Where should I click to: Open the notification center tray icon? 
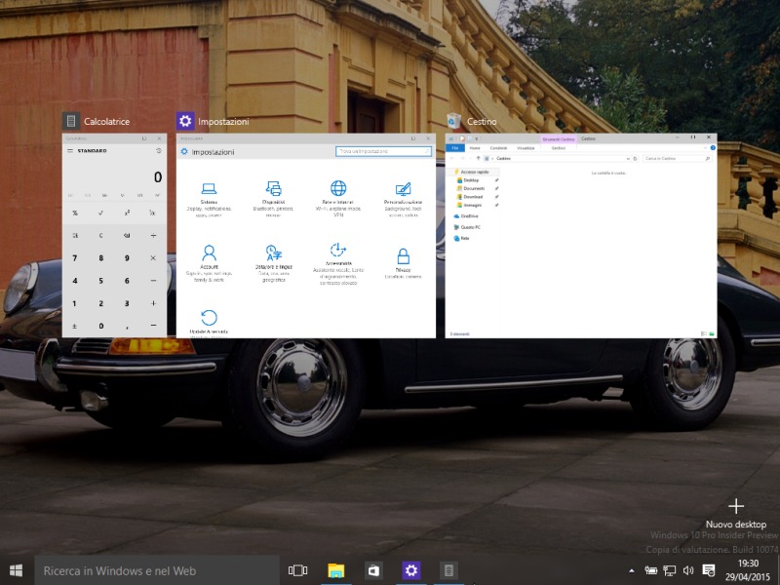click(709, 570)
